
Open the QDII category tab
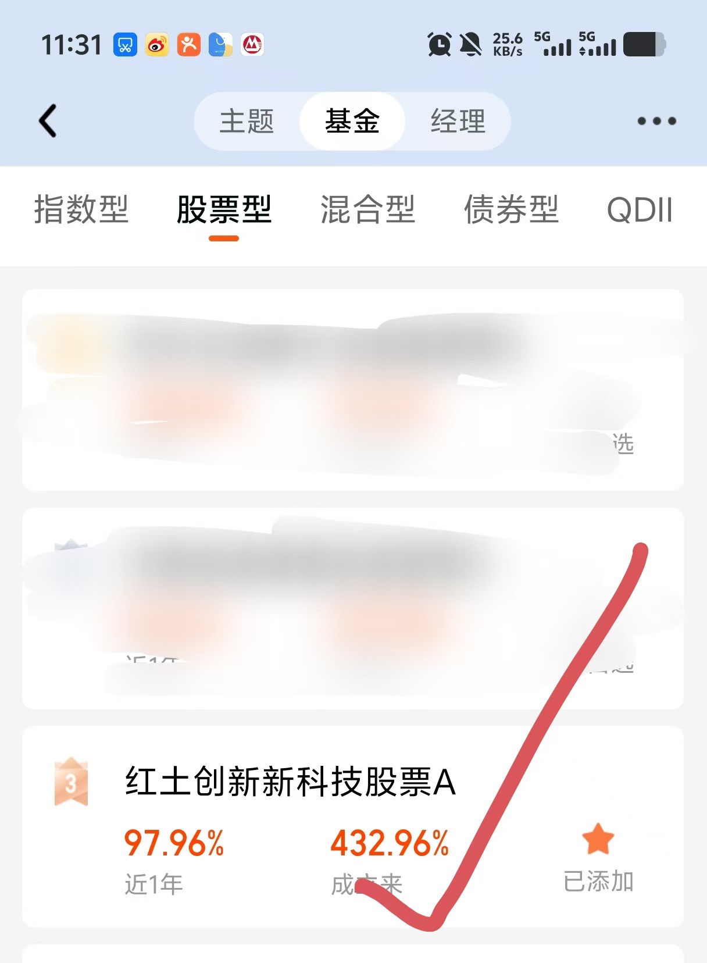(x=640, y=209)
